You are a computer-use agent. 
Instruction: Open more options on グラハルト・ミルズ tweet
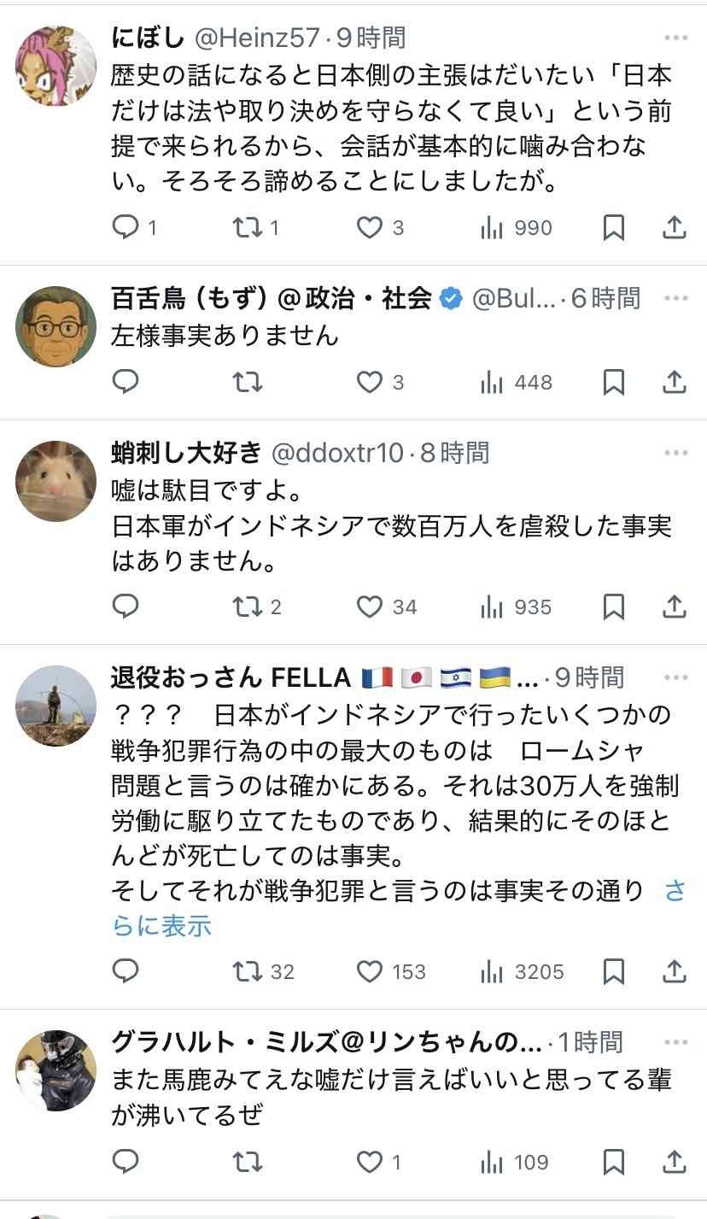675,1042
